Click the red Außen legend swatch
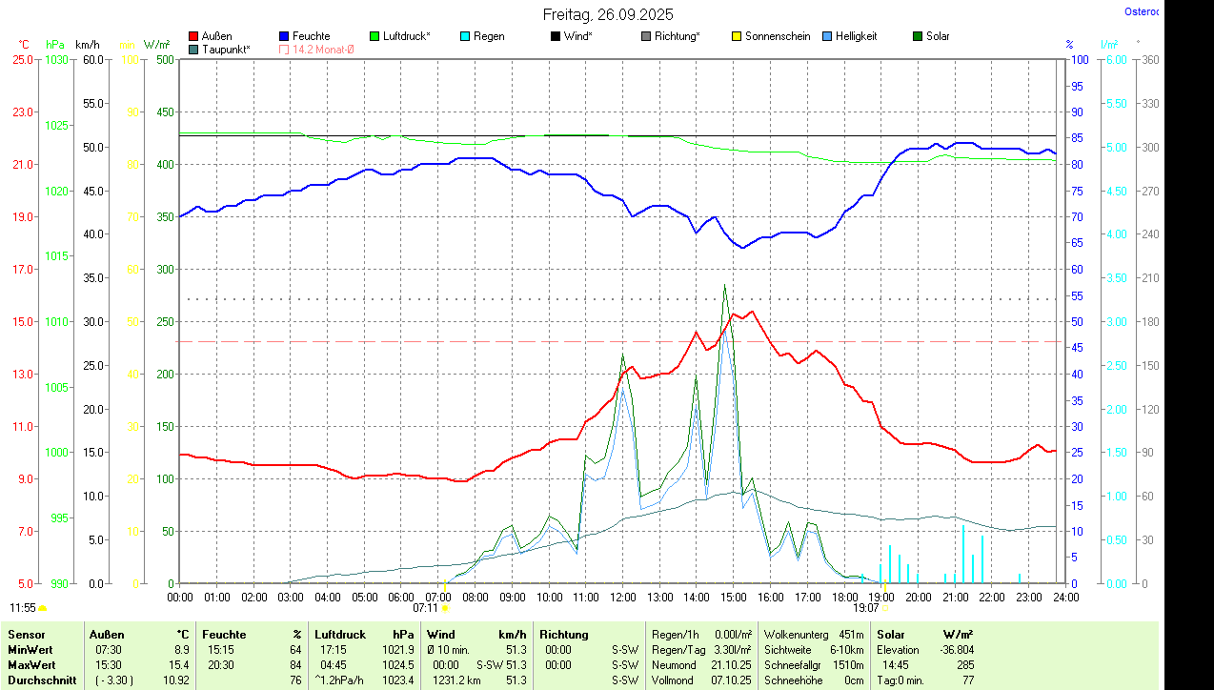The width and height of the screenshot is (1214, 690). pyautogui.click(x=193, y=36)
